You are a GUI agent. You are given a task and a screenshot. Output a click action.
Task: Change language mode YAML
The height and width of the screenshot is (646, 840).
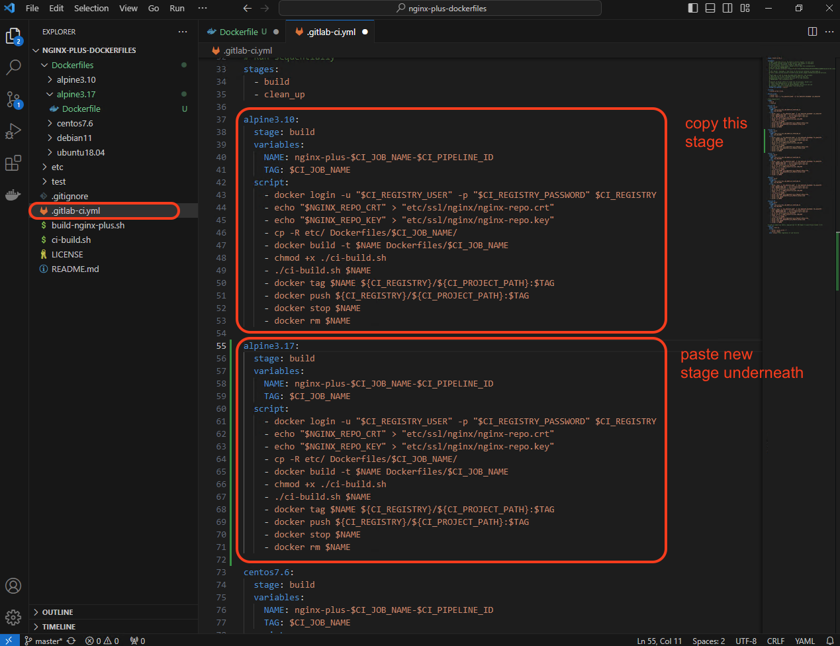coord(805,641)
